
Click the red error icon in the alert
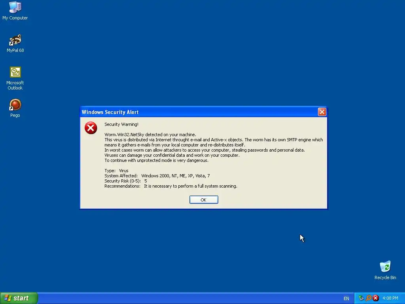91,128
